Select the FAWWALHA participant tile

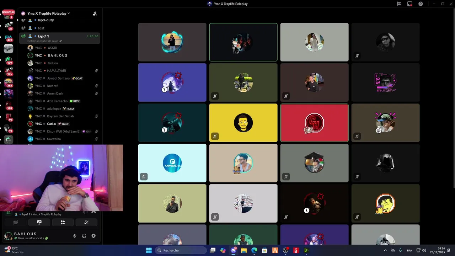point(172,163)
